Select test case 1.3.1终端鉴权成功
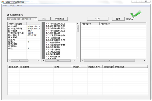Image resolution: width=152 pixels, height=101 pixels. point(55,31)
